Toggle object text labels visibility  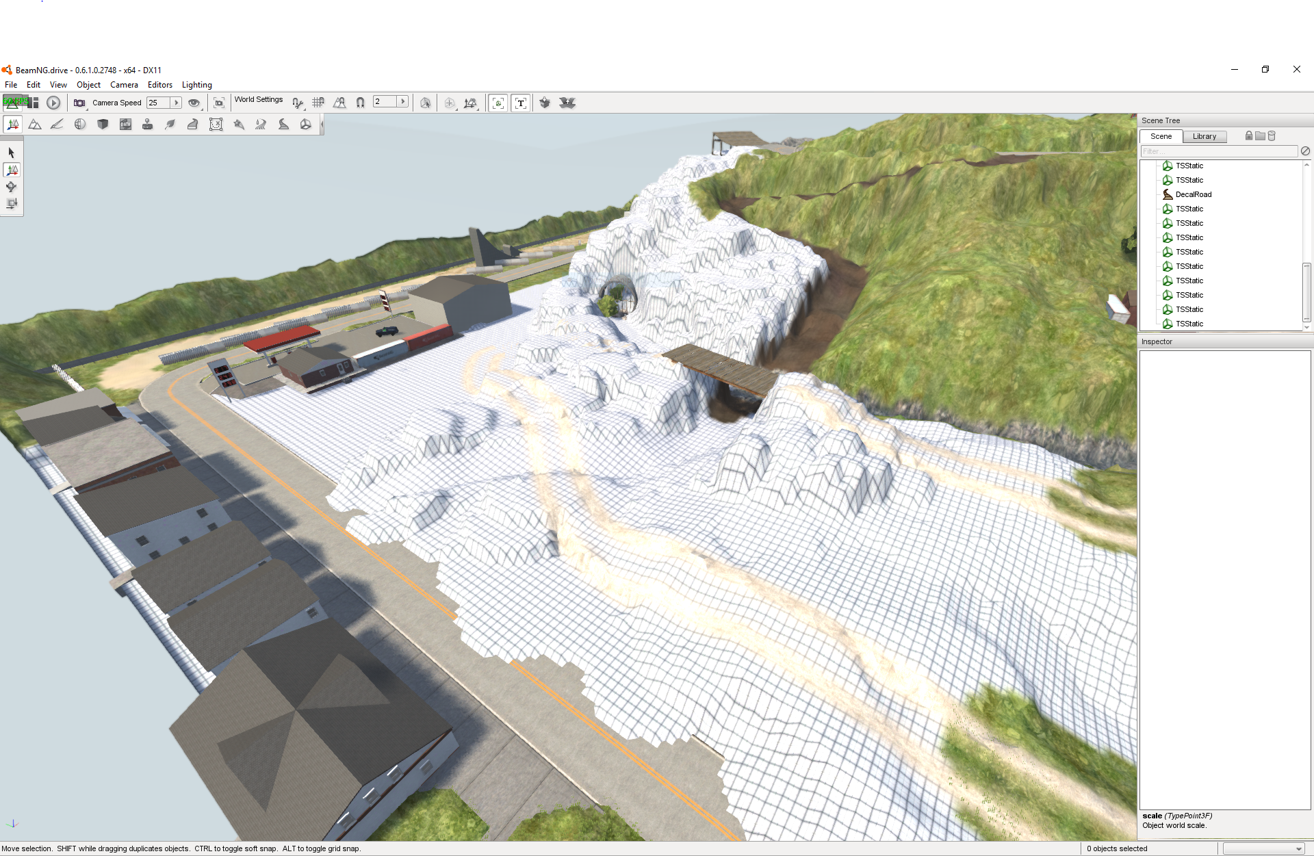point(521,103)
